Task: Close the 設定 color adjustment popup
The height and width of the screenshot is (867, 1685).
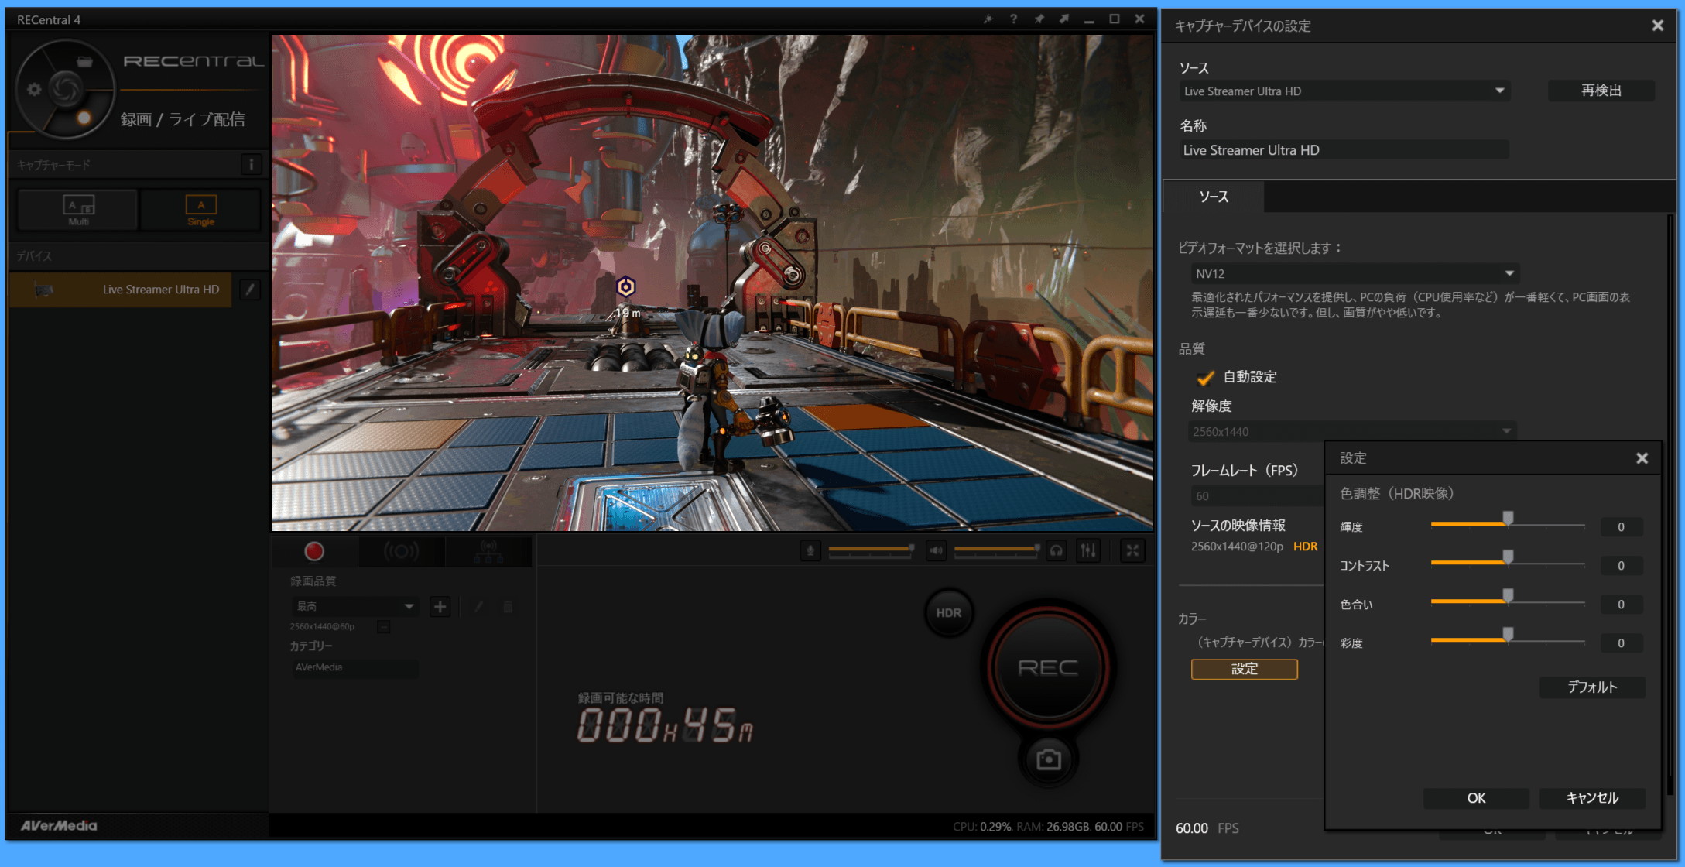Action: tap(1642, 458)
